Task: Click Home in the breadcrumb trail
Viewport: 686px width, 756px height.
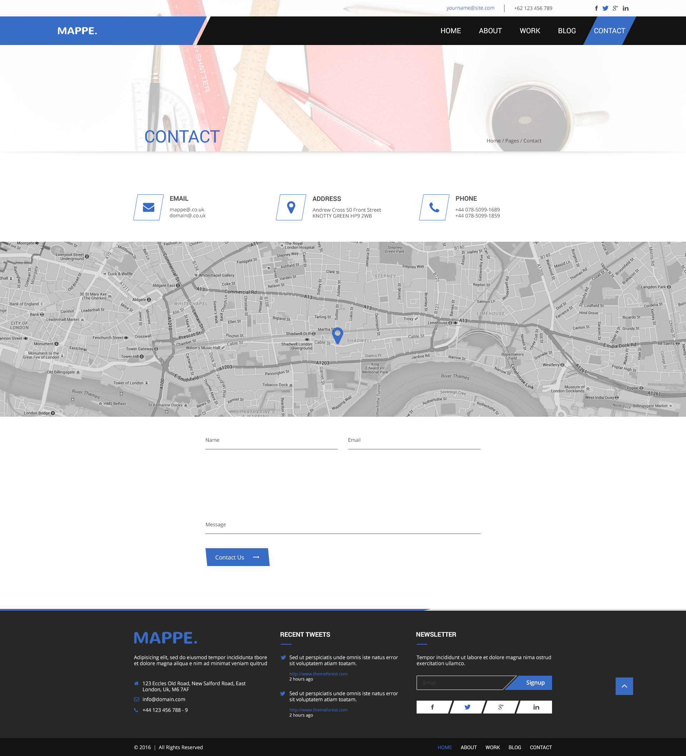Action: click(493, 141)
